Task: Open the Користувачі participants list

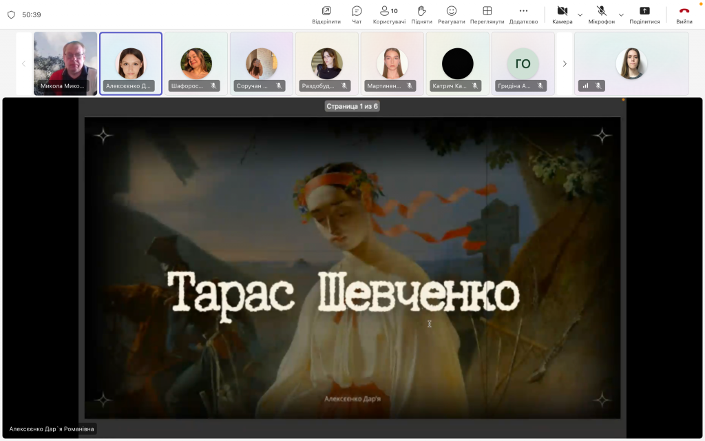Action: 389,14
